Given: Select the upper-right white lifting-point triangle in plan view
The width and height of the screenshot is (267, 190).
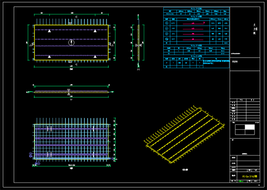Looking at the screenshot, I should (x=95, y=31).
